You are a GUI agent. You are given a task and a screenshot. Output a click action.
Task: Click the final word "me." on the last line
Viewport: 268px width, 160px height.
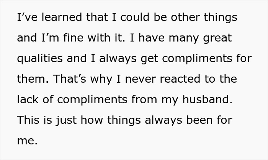27,141
